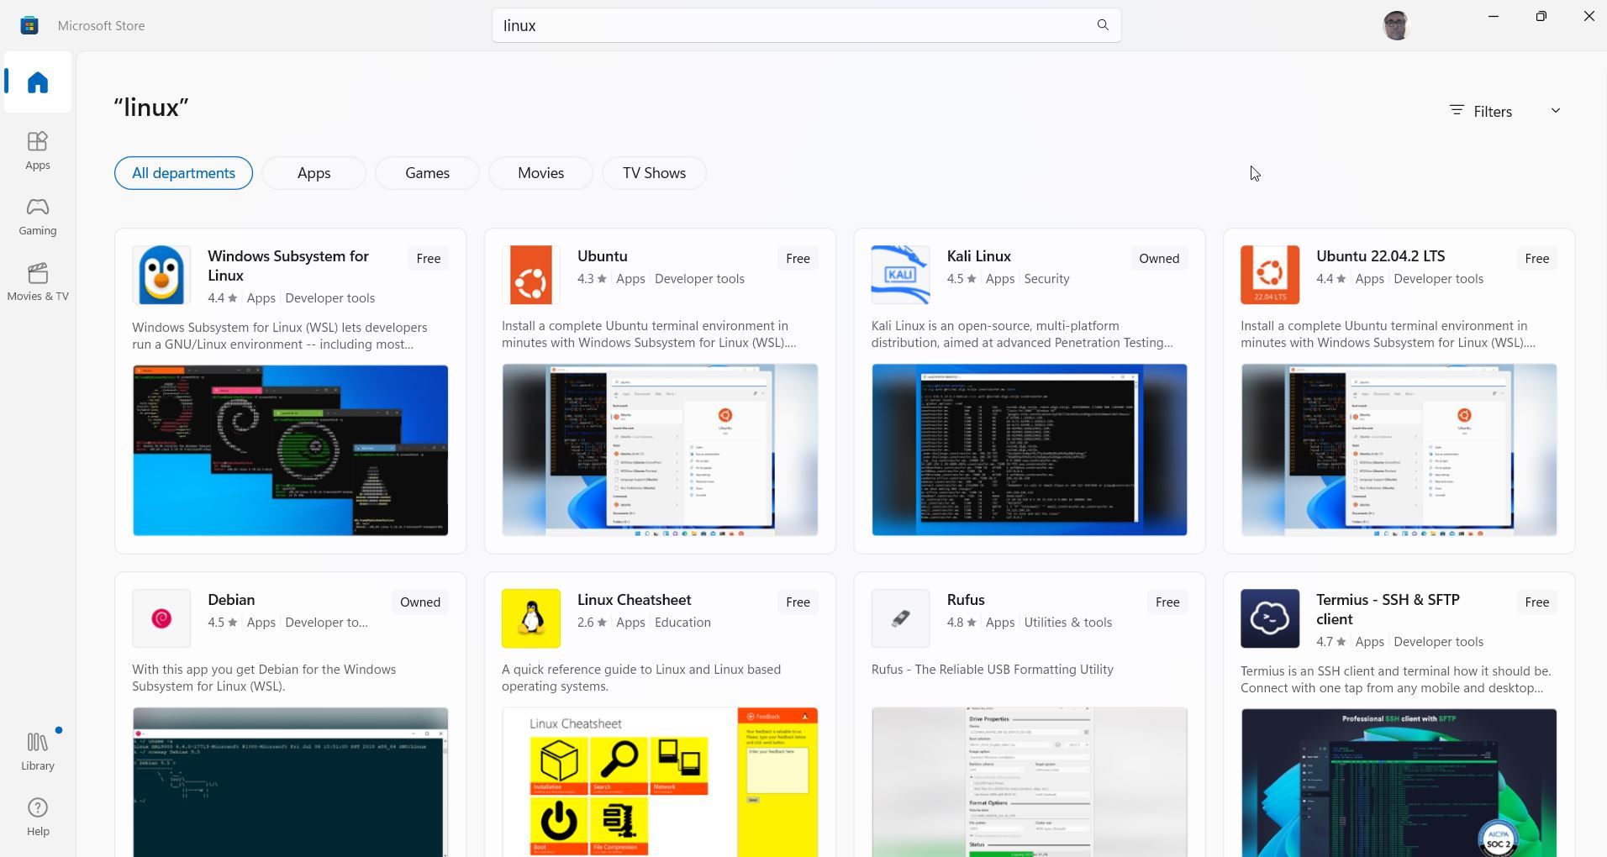Open the Rufus screenshot thumbnail

(x=1030, y=782)
